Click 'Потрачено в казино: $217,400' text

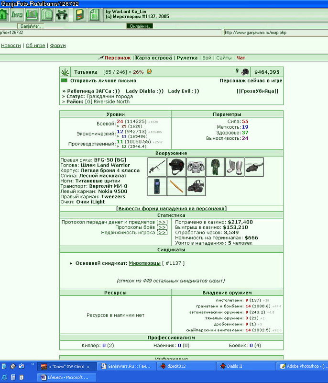pos(214,222)
